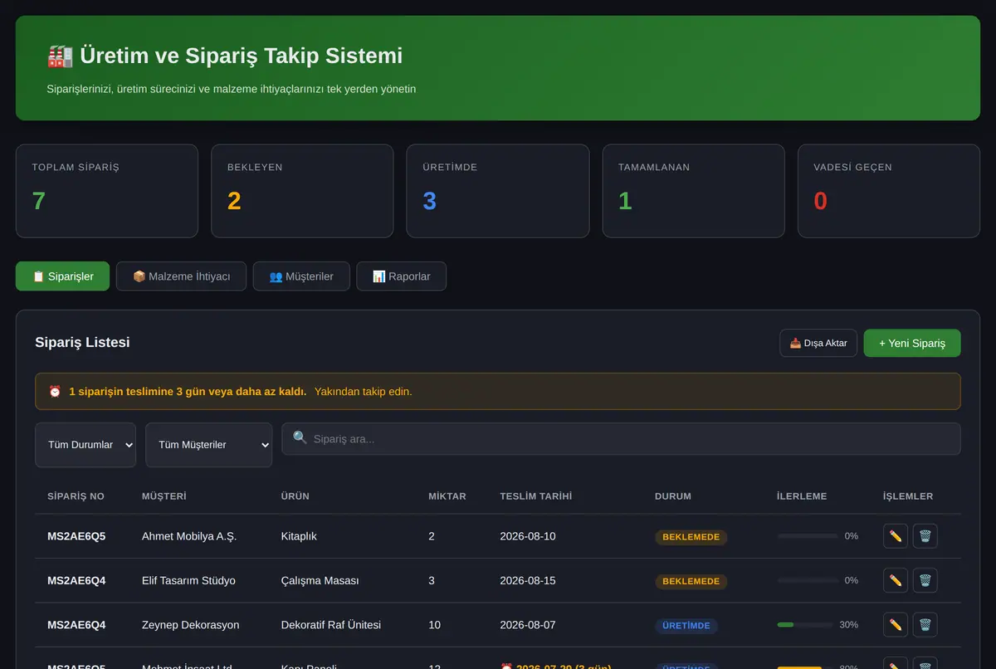Focus the Sipariş ara search field
This screenshot has width=996, height=669.
coord(621,438)
